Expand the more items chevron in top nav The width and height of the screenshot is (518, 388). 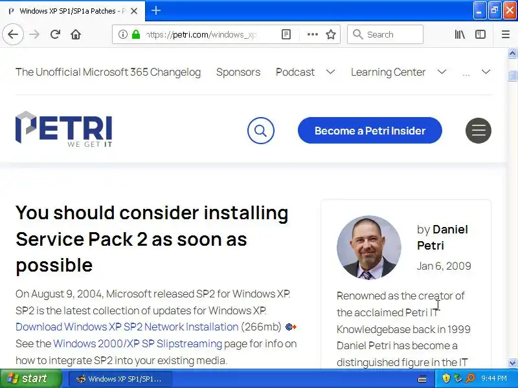486,72
